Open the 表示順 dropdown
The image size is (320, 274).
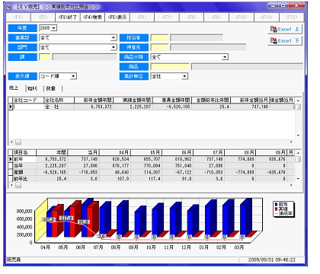click(73, 76)
